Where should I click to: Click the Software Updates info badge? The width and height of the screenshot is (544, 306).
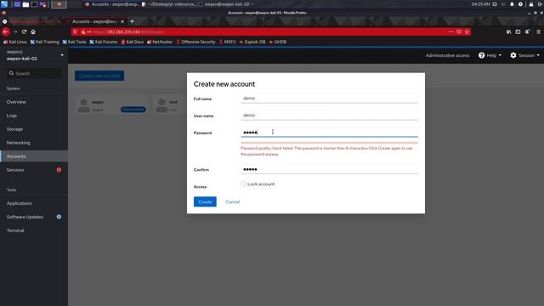pos(59,217)
